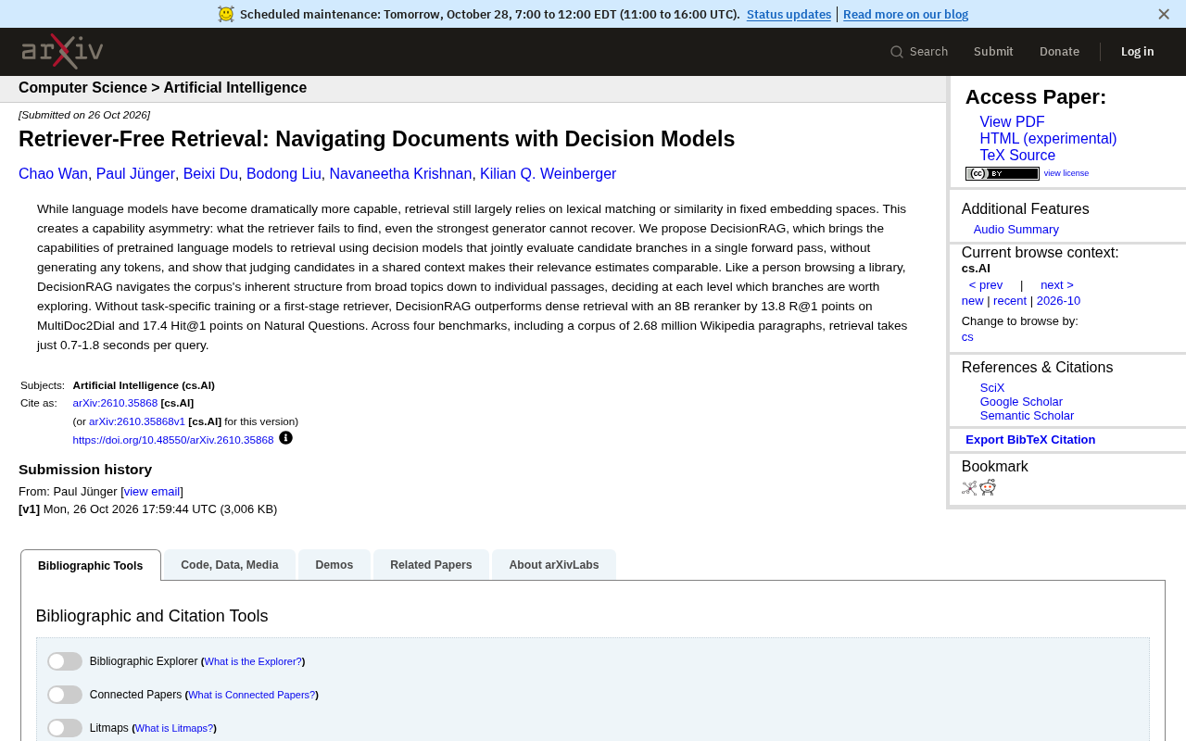Open the Status updates link
Screen dimensions: 1186x741
pyautogui.click(x=789, y=14)
